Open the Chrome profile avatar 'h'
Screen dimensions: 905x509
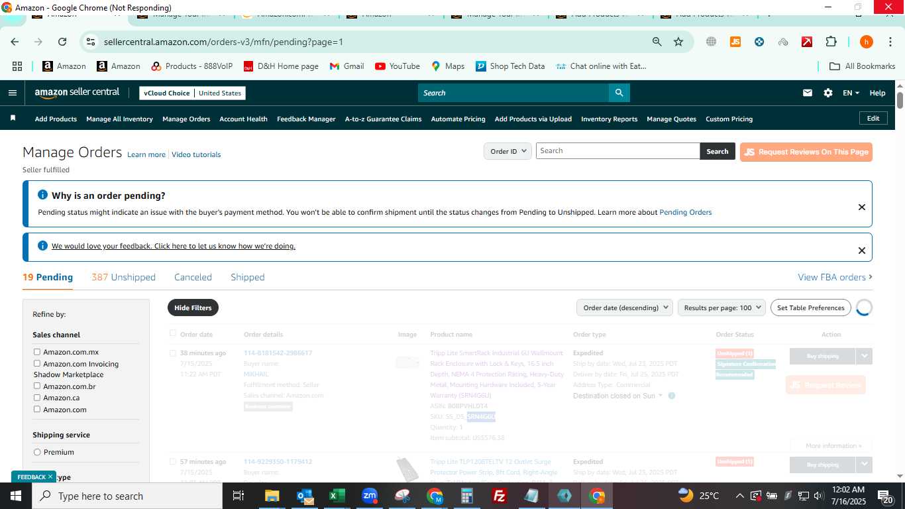tap(866, 42)
